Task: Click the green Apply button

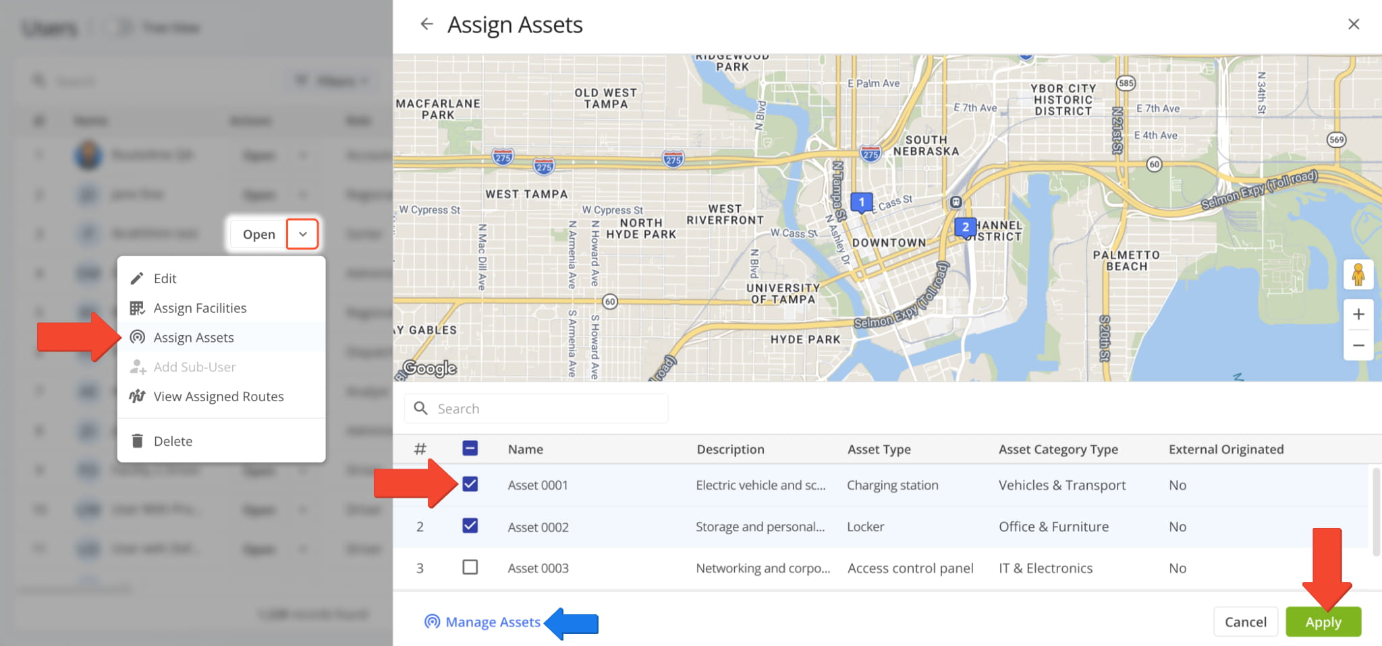Action: pyautogui.click(x=1323, y=622)
